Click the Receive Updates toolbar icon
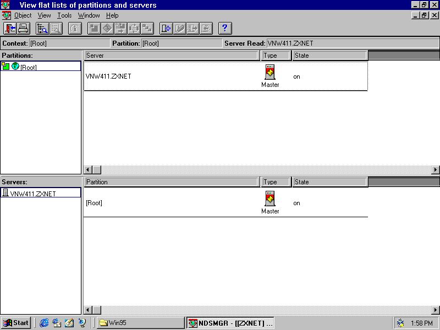The height and width of the screenshot is (330, 440). tap(206, 29)
